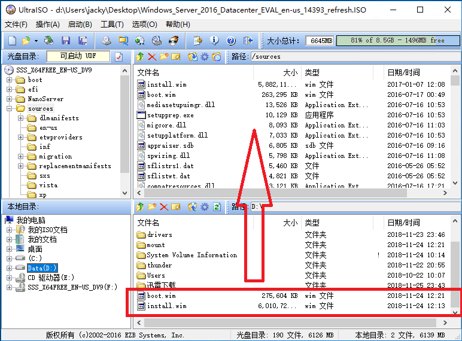Expand the replacementmanifests subfolder
462x341 pixels.
click(20, 166)
